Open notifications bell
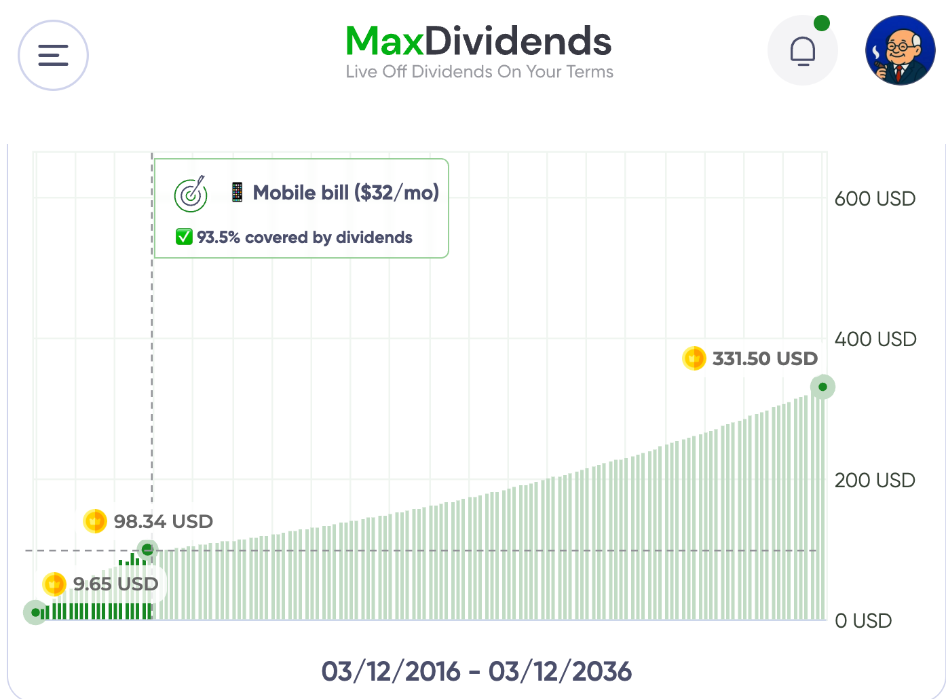946x699 pixels. click(803, 51)
